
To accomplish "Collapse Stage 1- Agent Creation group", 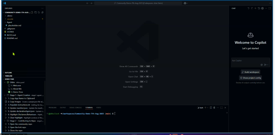I will (x=5, y=95).
